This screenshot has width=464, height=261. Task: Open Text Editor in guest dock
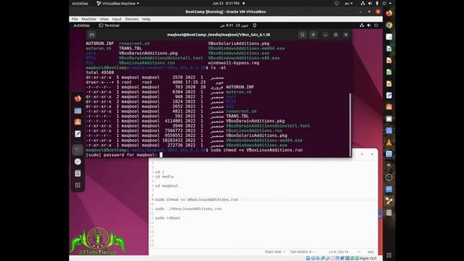78,133
